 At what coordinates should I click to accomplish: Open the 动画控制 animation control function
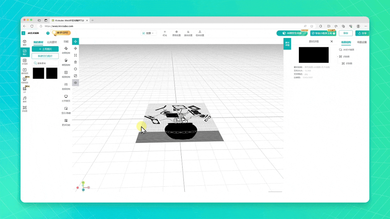click(x=66, y=50)
